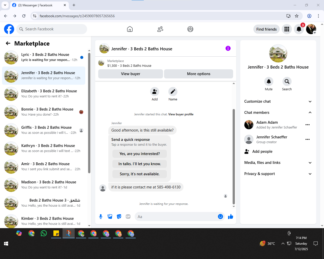
Task: Click Find friends button
Action: click(x=267, y=29)
